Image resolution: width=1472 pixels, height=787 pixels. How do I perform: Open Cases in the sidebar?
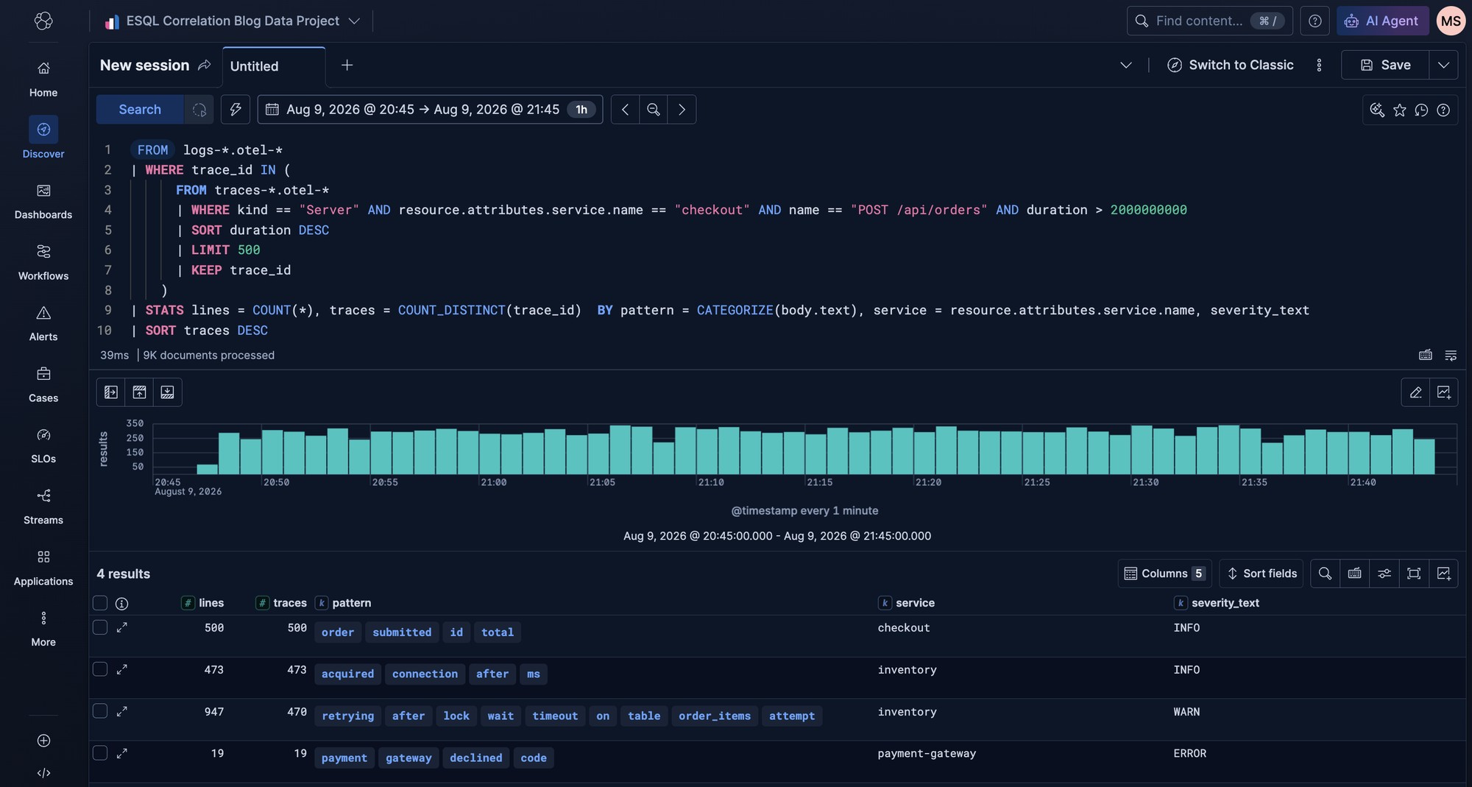point(43,385)
